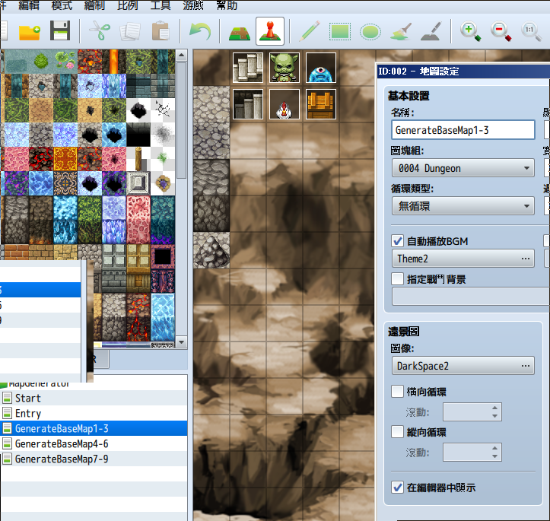
Task: Decrease vertical 滾動 stepper value
Action: click(494, 456)
